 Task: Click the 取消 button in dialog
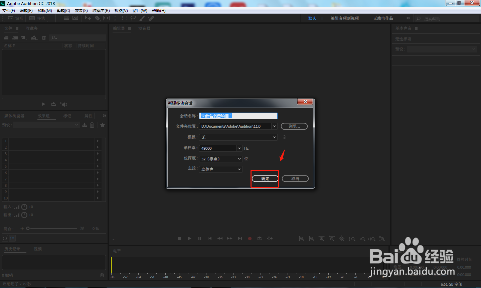coord(295,179)
